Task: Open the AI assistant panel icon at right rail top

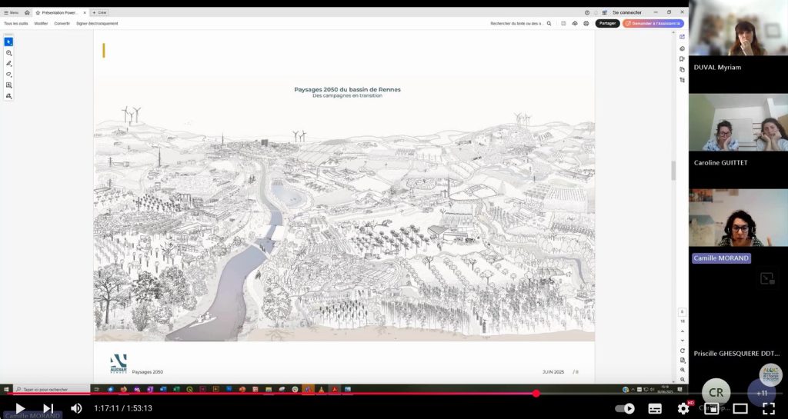Action: pos(682,37)
